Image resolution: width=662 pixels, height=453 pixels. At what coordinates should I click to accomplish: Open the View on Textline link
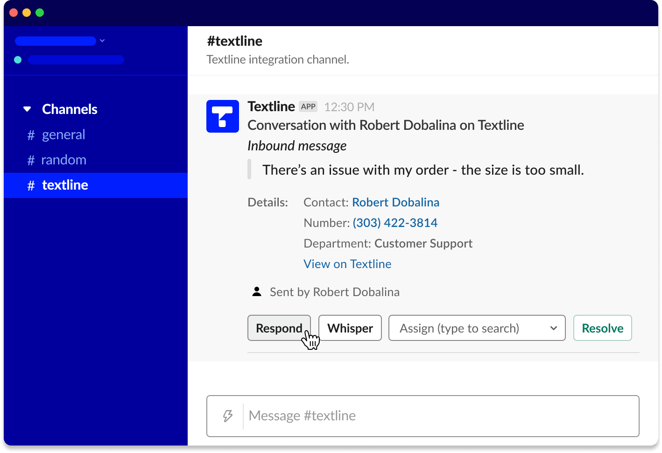[x=347, y=264]
